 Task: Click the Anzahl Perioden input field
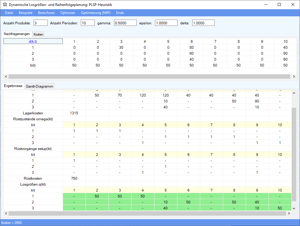[88, 23]
